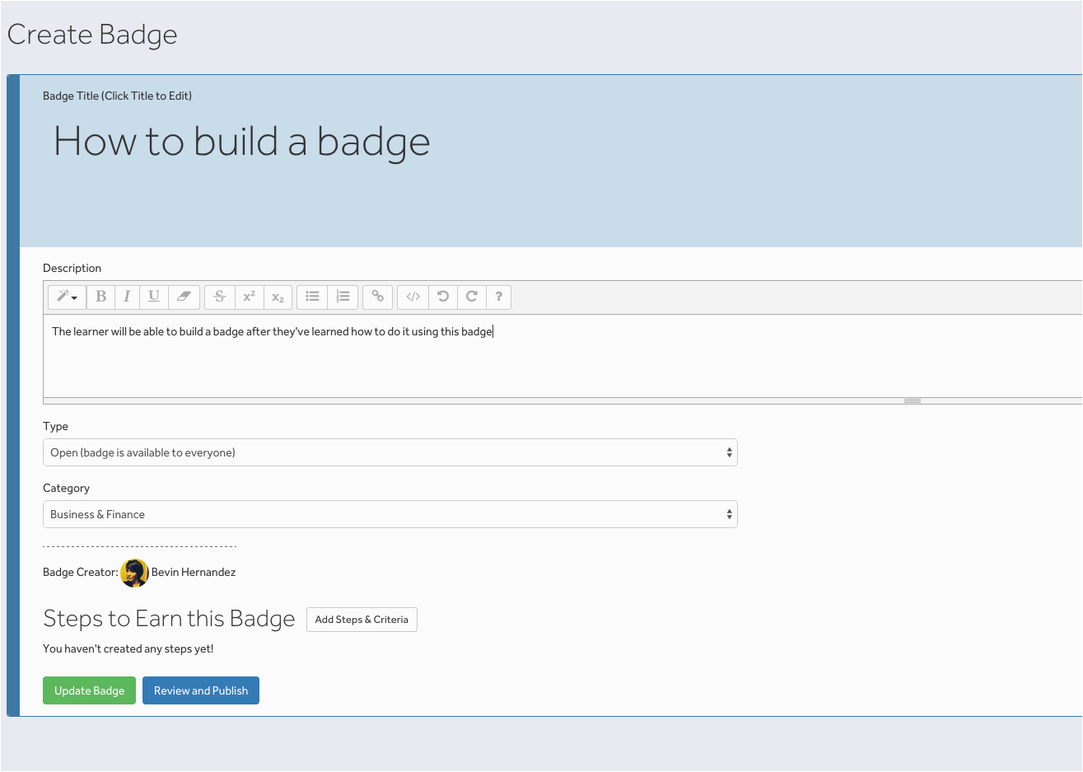The width and height of the screenshot is (1083, 772).
Task: Apply subscript formatting
Action: point(278,297)
